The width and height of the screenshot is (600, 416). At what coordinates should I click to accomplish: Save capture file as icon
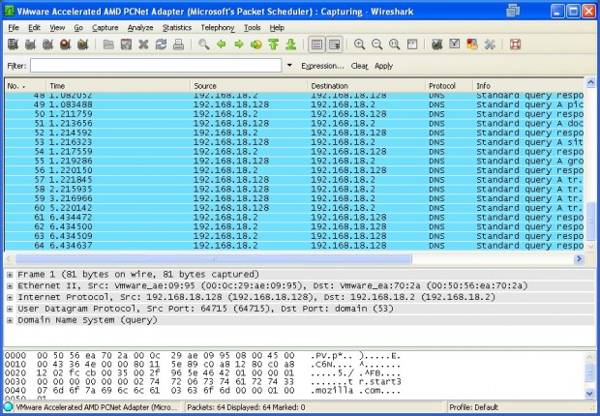pyautogui.click(x=126, y=45)
